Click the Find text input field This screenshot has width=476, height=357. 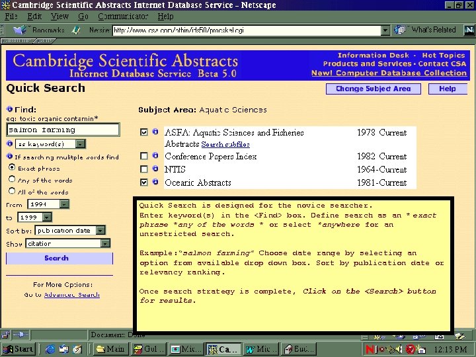63,130
